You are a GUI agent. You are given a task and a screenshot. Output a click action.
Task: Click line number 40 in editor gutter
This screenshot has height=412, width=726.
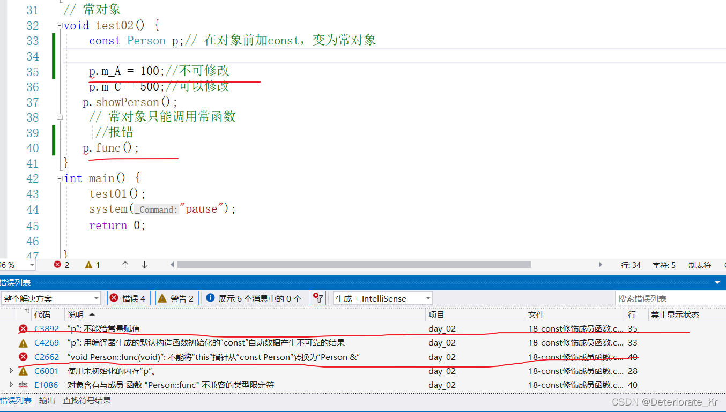[33, 148]
